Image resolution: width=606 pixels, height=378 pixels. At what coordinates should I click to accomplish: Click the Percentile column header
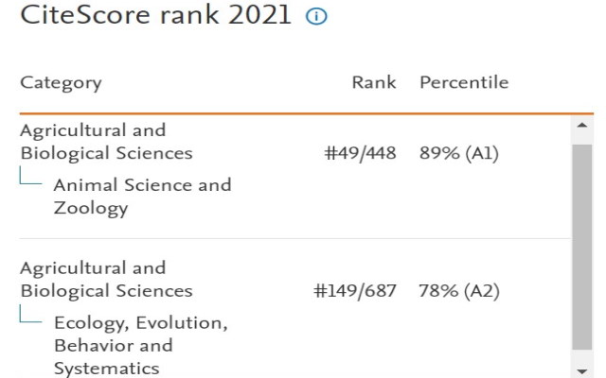point(464,82)
